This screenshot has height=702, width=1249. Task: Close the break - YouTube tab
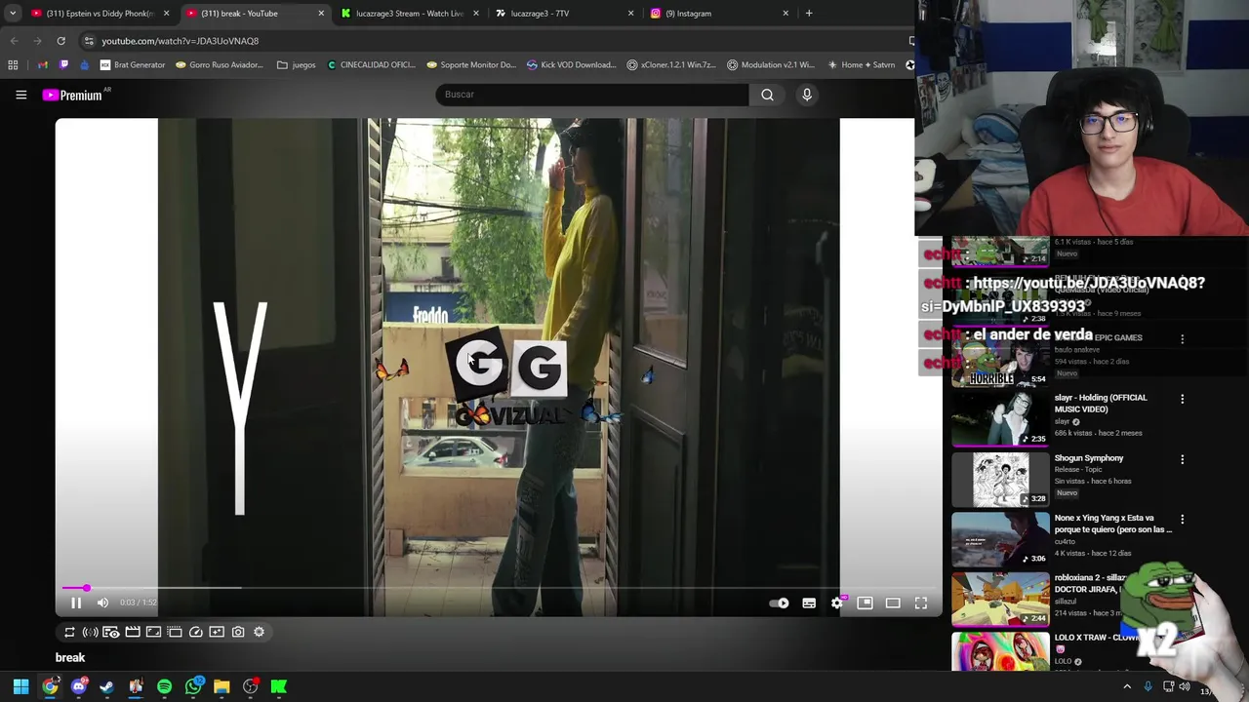[x=321, y=14]
